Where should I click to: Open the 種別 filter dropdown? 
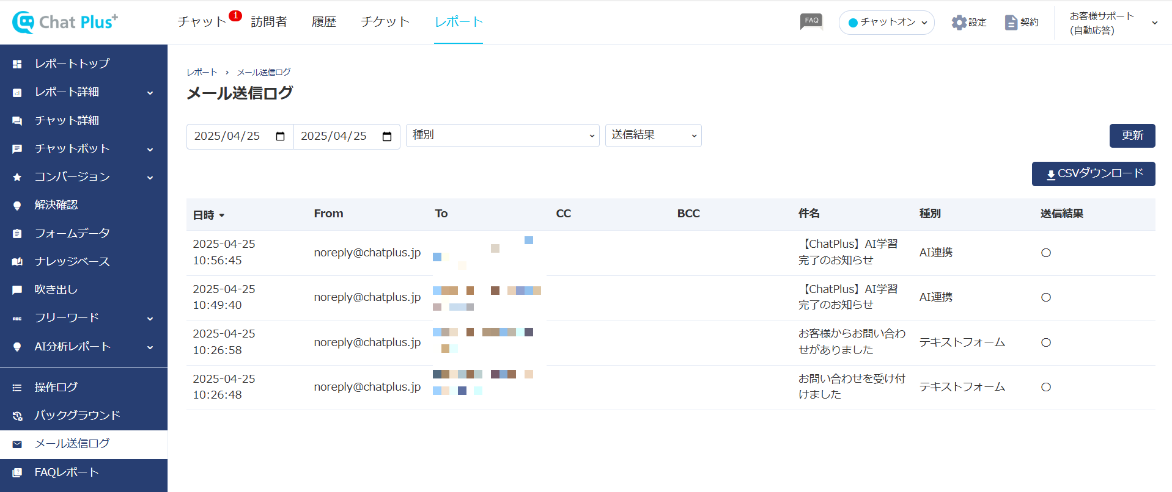click(502, 136)
